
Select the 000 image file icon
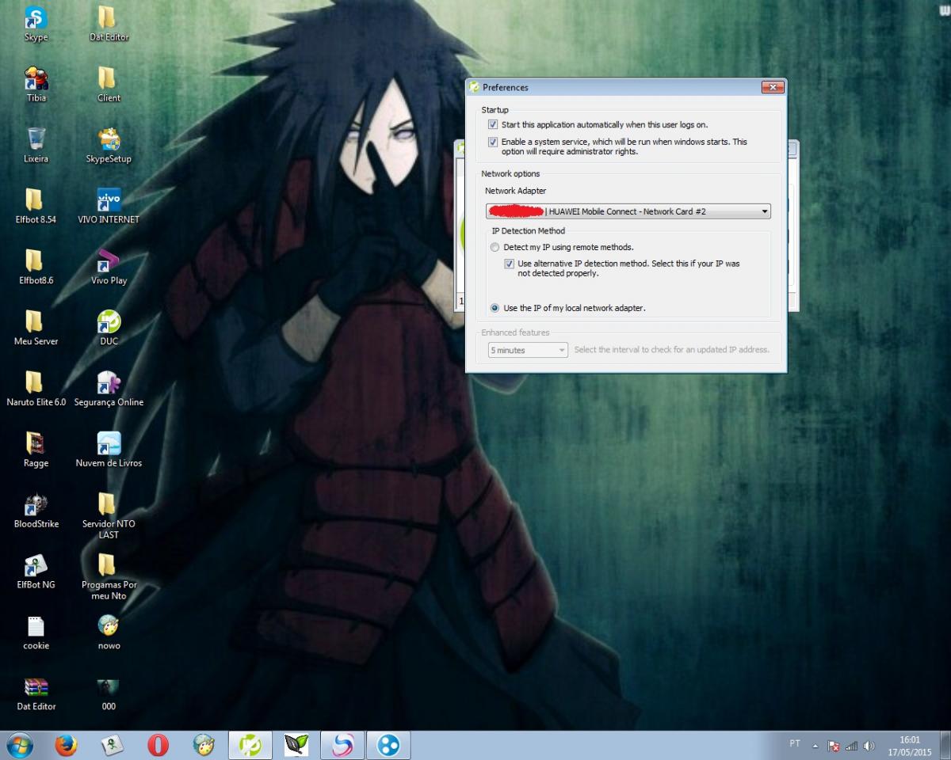[x=109, y=694]
